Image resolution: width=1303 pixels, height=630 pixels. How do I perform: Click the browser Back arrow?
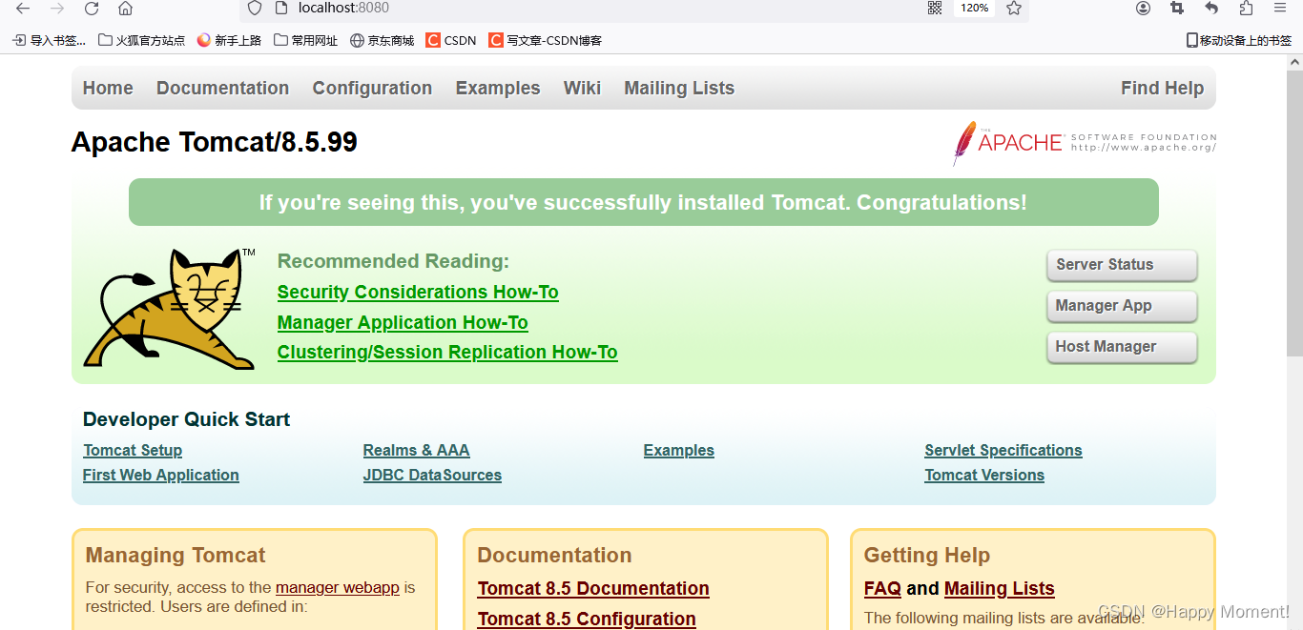pos(22,9)
